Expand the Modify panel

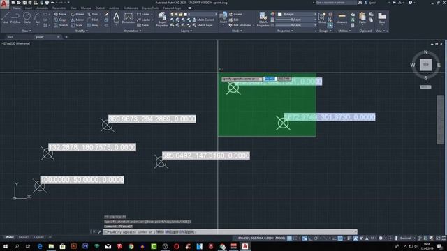coord(81,31)
